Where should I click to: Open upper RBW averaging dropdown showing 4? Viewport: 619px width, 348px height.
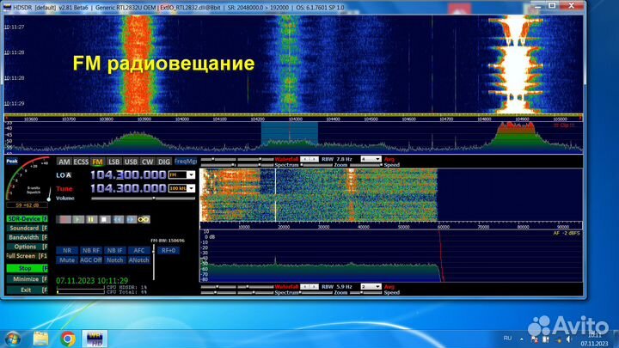(x=371, y=159)
